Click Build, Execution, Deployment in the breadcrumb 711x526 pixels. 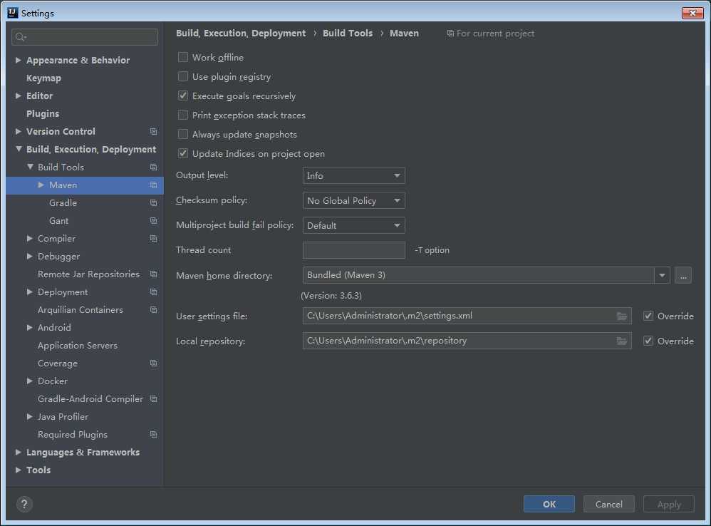click(x=241, y=33)
